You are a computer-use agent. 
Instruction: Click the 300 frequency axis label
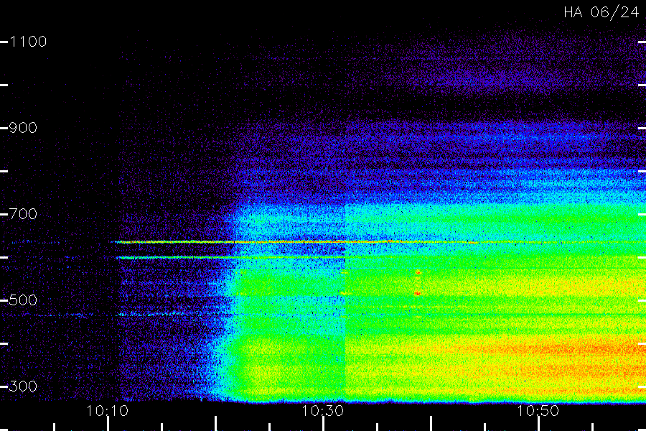point(23,386)
